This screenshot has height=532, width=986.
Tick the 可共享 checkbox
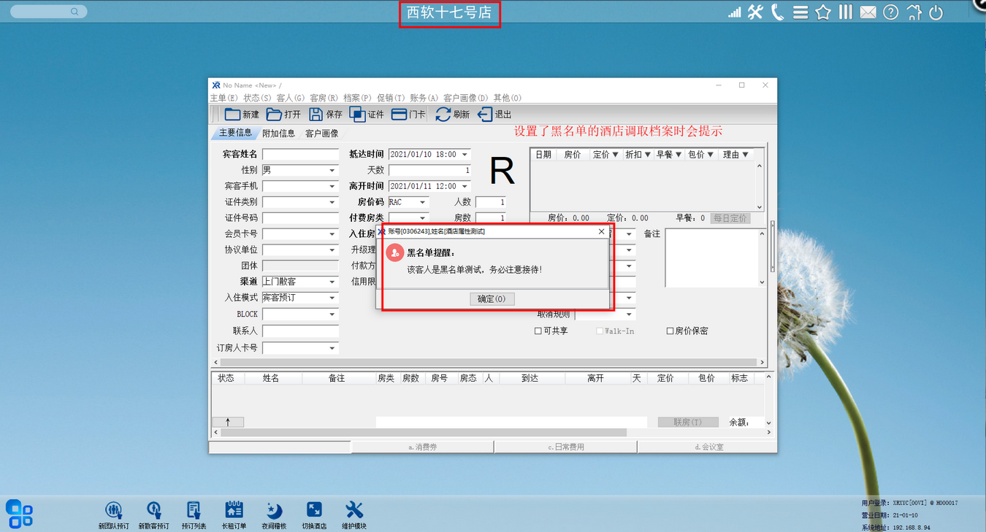tap(538, 331)
